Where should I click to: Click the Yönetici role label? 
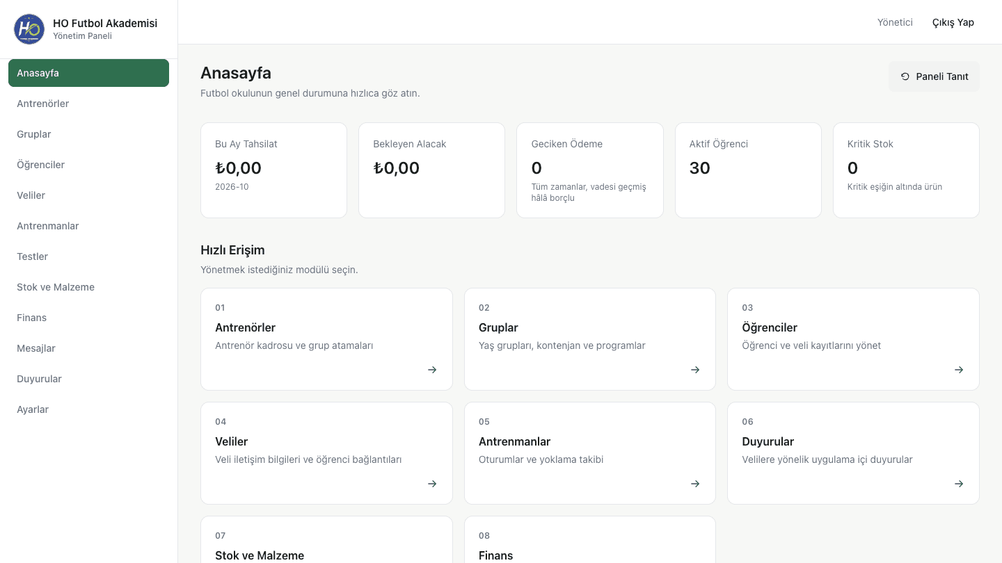(895, 22)
